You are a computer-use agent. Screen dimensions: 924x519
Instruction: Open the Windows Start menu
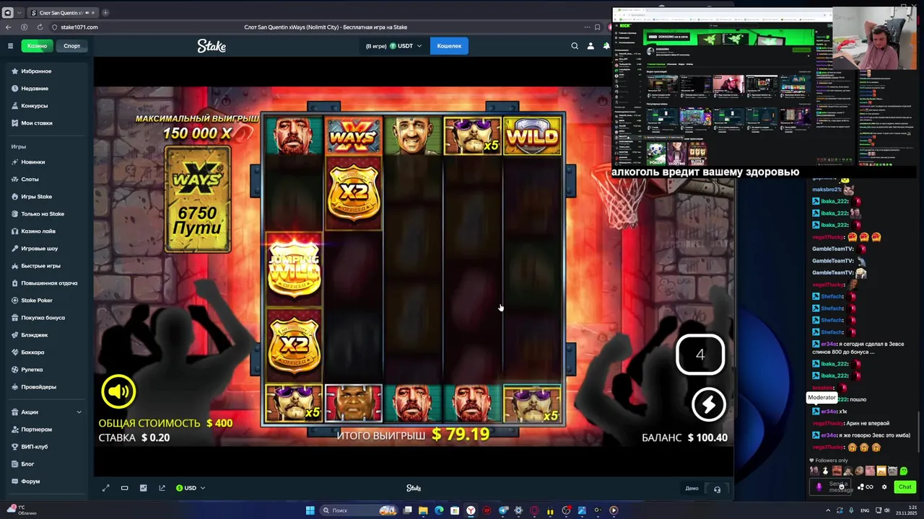click(x=310, y=510)
